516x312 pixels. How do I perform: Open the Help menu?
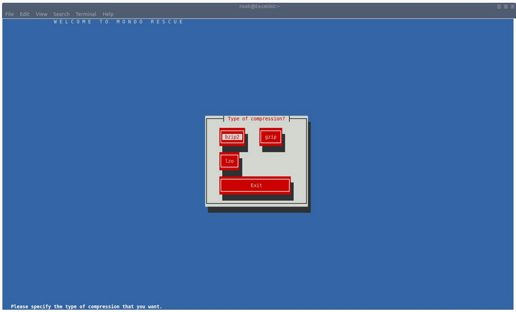pos(108,14)
